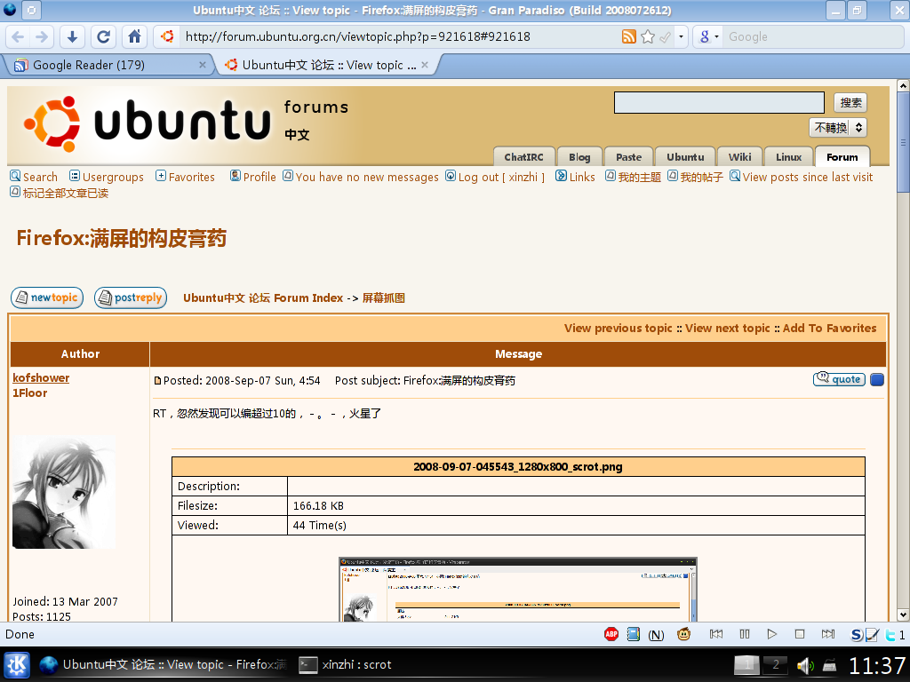
Task: Click the URL address bar
Action: pyautogui.click(x=401, y=37)
